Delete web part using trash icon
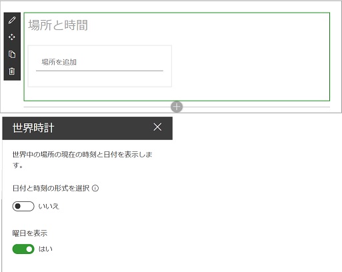Image resolution: width=342 pixels, height=272 pixels. pyautogui.click(x=12, y=71)
